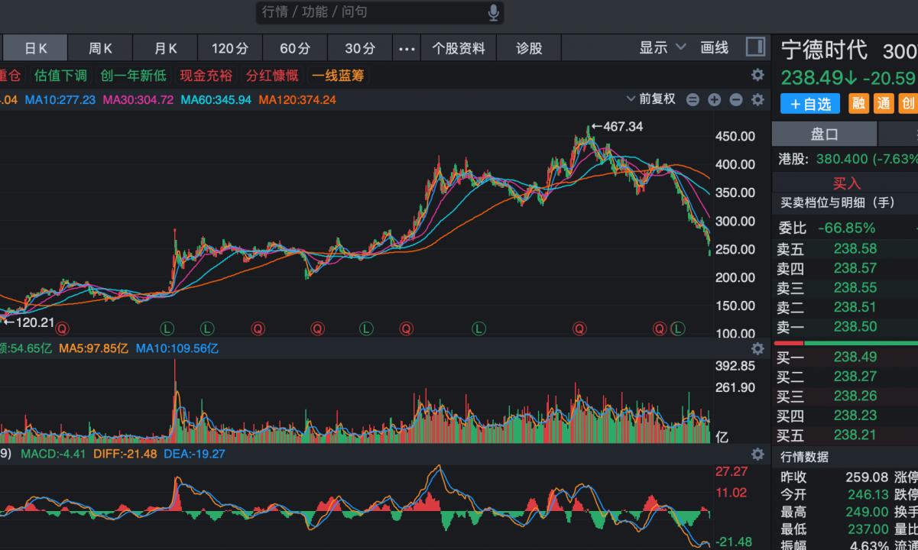
Task: Switch to the 周K weekly chart tab
Action: [x=101, y=48]
